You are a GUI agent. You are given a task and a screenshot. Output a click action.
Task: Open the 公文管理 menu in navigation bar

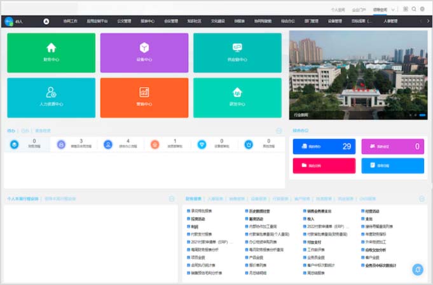pos(125,21)
